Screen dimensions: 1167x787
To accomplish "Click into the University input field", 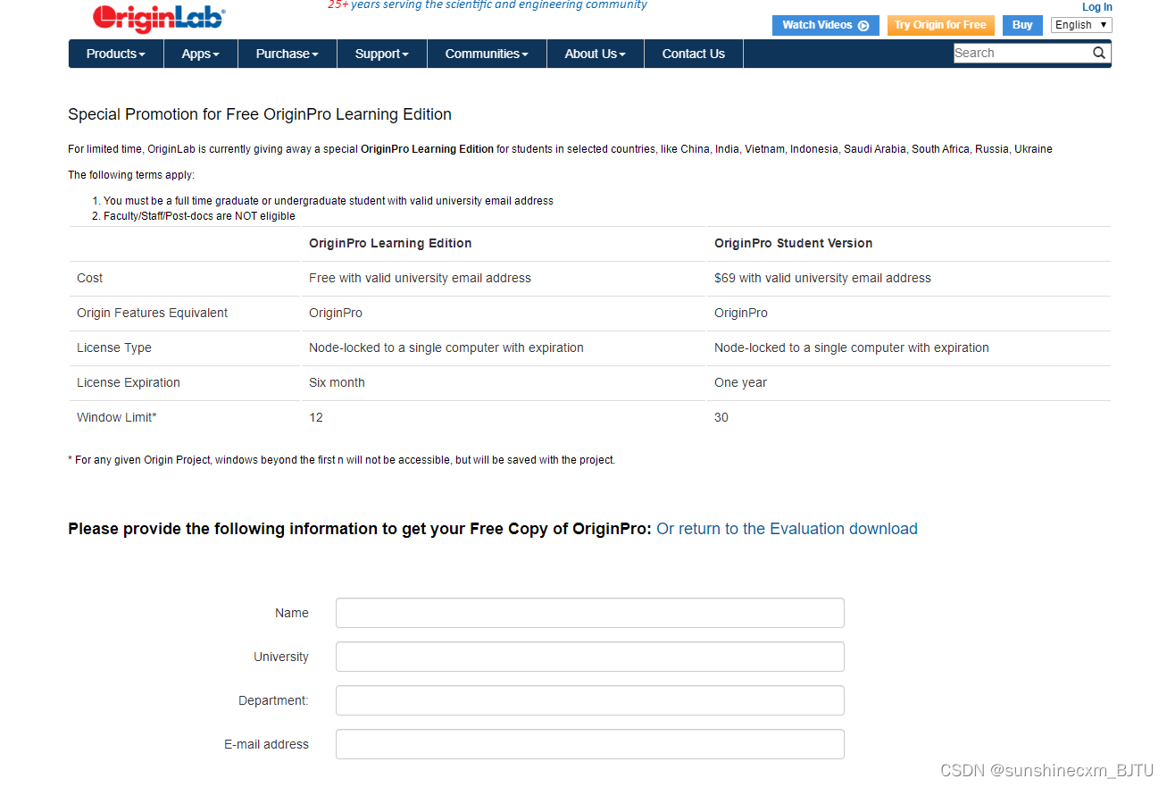I will pyautogui.click(x=590, y=657).
